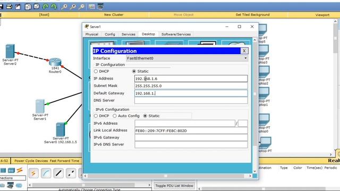The width and height of the screenshot is (340, 191).
Task: Click the Set Tiled Background button
Action: (x=253, y=15)
